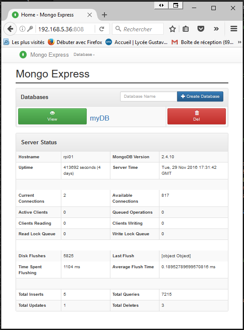This screenshot has height=330, width=244.
Task: Open the bookmarks list icon
Action: coord(186,29)
